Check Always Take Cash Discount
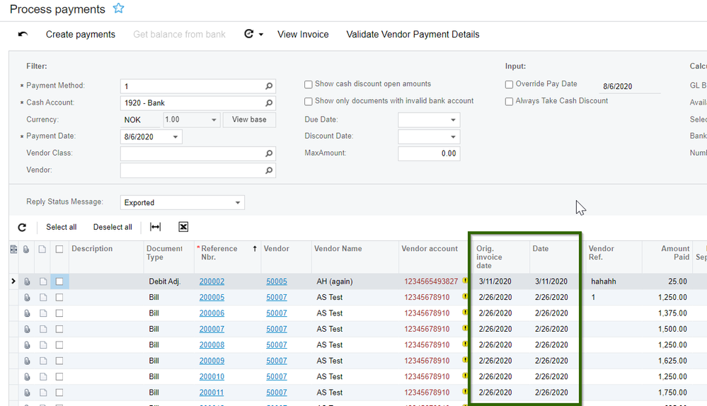707x406 pixels. coord(509,101)
